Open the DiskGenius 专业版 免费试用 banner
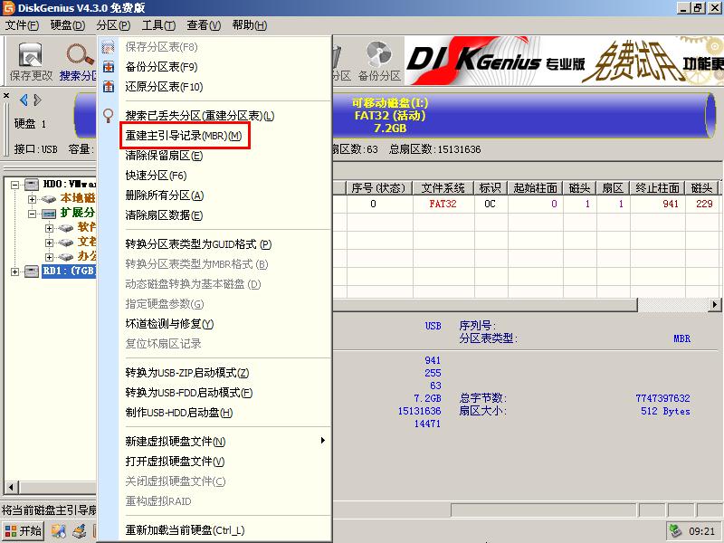Viewport: 724px width, 543px height. coord(564,61)
